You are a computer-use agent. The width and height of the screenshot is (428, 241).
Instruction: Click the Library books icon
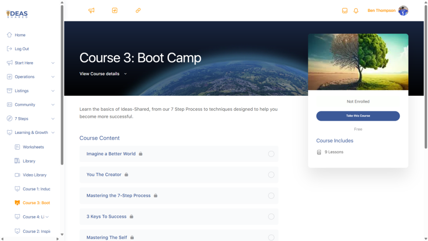(x=17, y=161)
